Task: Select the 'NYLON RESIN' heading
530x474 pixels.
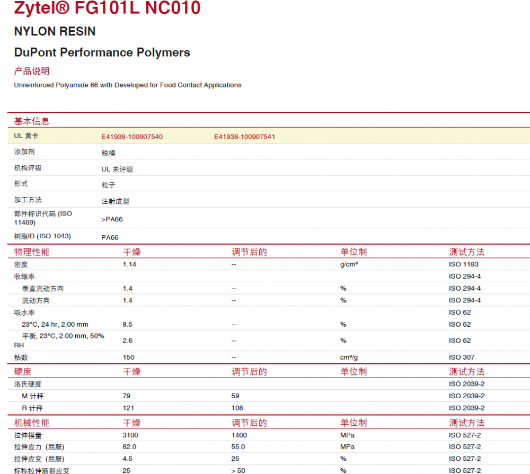Action: click(55, 31)
